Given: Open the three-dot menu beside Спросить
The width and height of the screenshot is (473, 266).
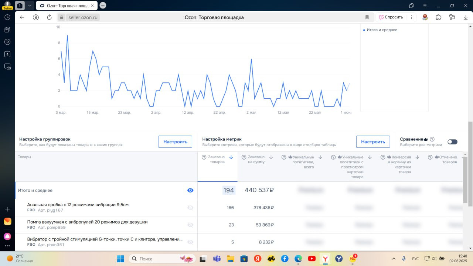Looking at the screenshot, I should (x=411, y=17).
